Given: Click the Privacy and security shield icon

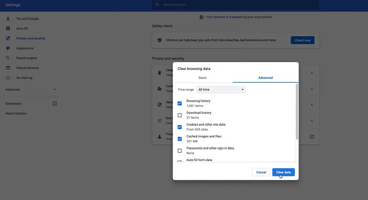Looking at the screenshot, I should pyautogui.click(x=8, y=38).
